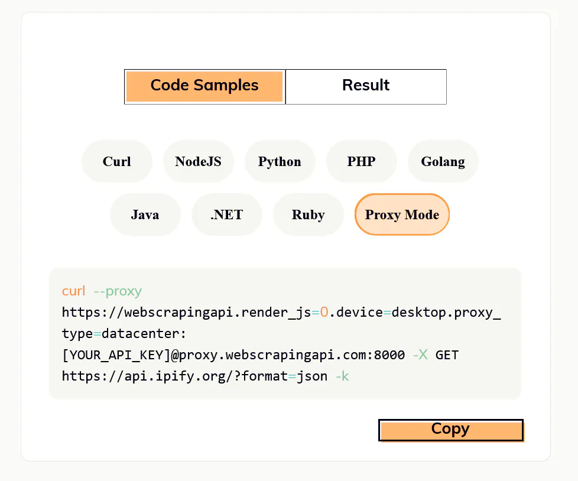Click the orange curl keyword
The height and width of the screenshot is (481, 578).
[x=73, y=291]
